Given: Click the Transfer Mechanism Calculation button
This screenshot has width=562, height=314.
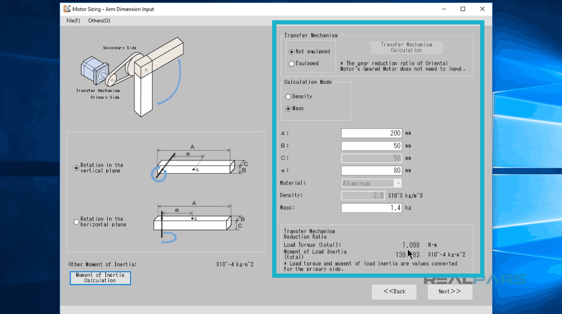Looking at the screenshot, I should click(406, 47).
